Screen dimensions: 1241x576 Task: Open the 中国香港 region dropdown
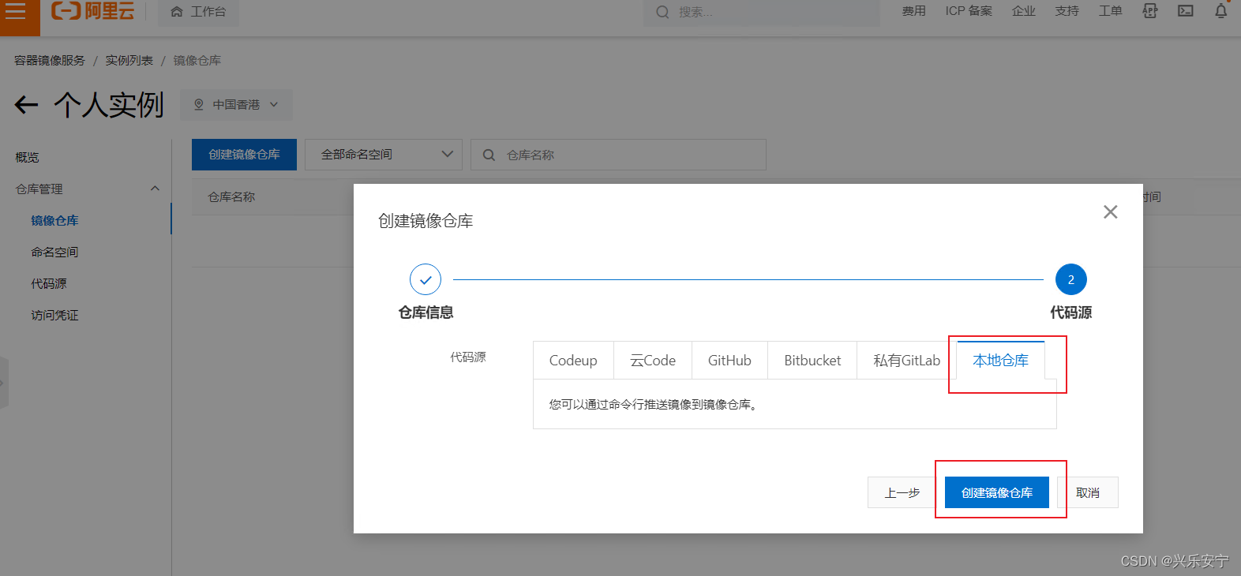pos(236,105)
